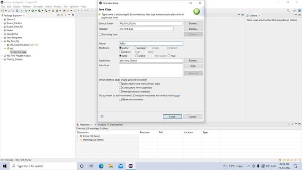Click the Problems view filter icon

(288, 124)
